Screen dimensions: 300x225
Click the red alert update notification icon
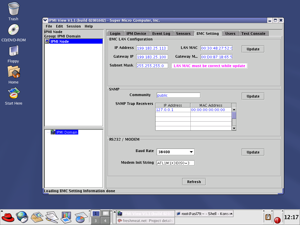coord(277,220)
